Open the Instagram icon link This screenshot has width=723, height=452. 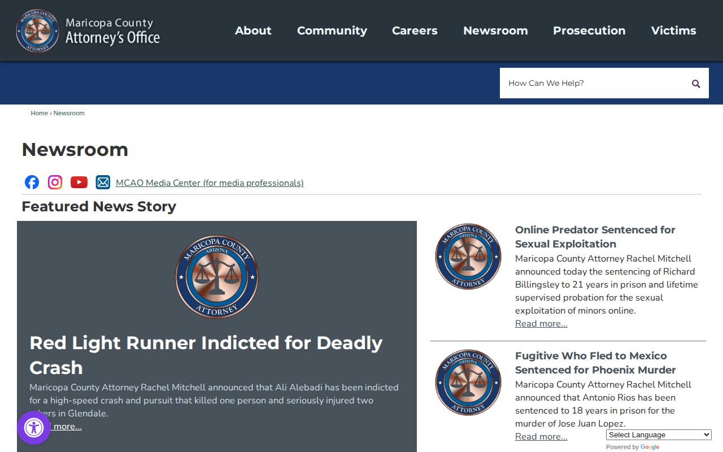[55, 182]
